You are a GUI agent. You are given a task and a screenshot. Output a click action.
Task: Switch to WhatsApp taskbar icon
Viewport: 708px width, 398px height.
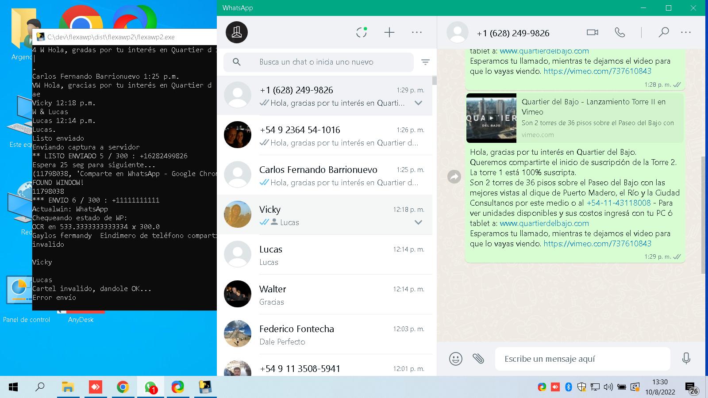(x=150, y=387)
